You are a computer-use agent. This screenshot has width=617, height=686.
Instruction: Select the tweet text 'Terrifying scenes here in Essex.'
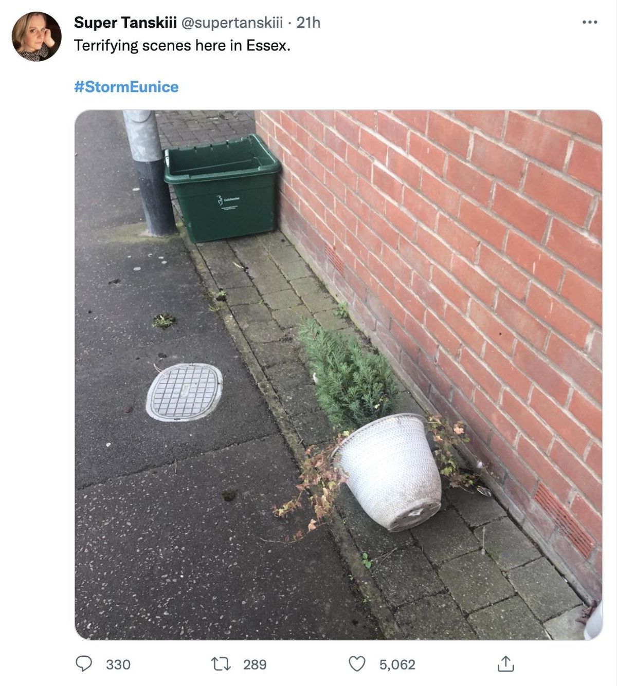click(182, 46)
